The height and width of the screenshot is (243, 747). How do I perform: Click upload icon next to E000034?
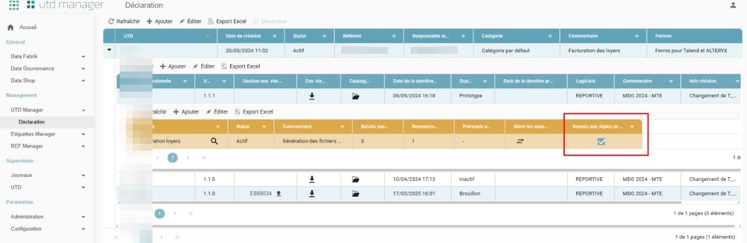279,193
